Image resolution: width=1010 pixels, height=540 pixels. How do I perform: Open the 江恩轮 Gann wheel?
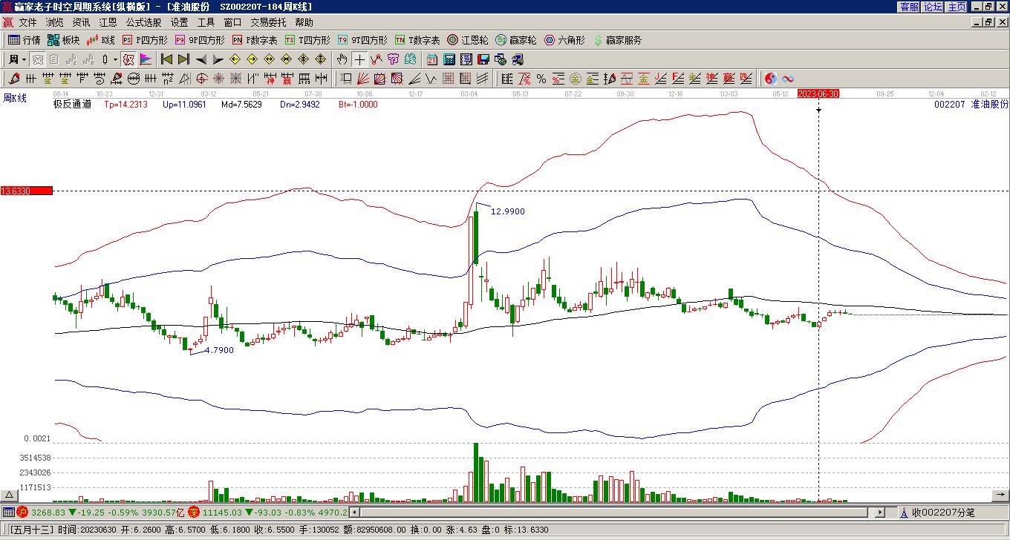point(468,40)
